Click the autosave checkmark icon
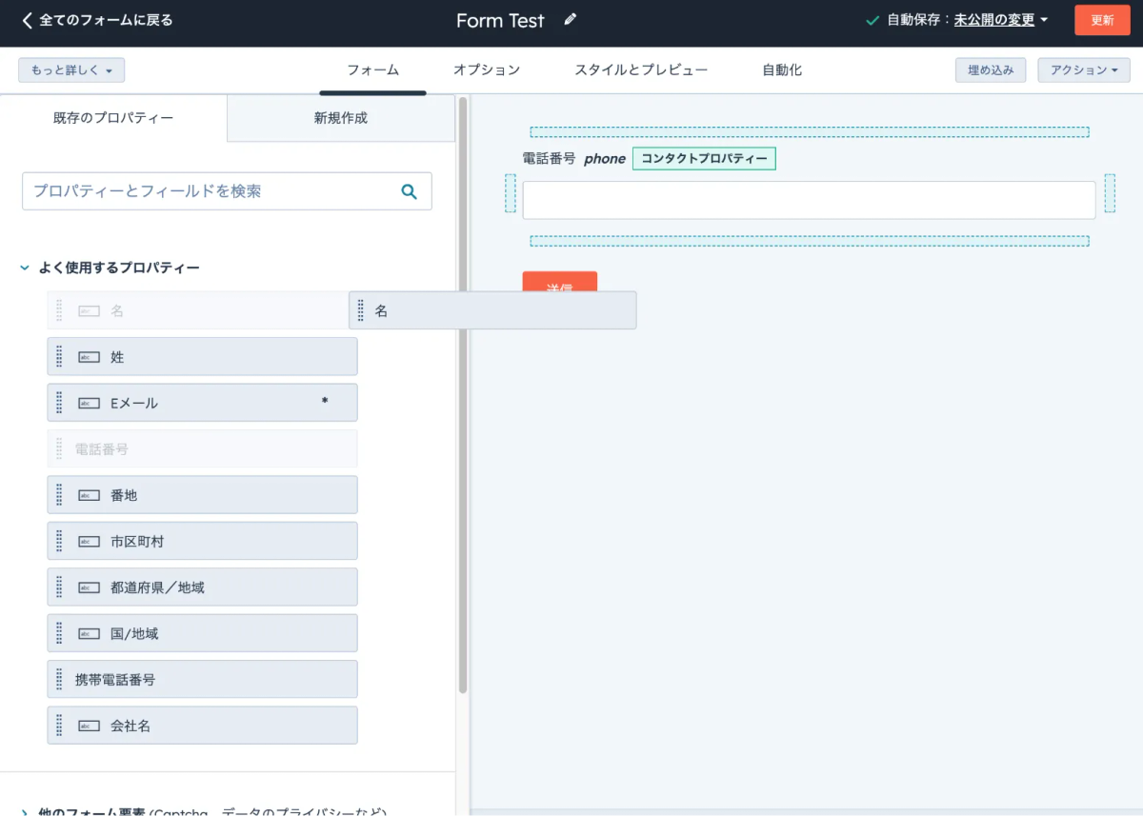 pyautogui.click(x=872, y=20)
